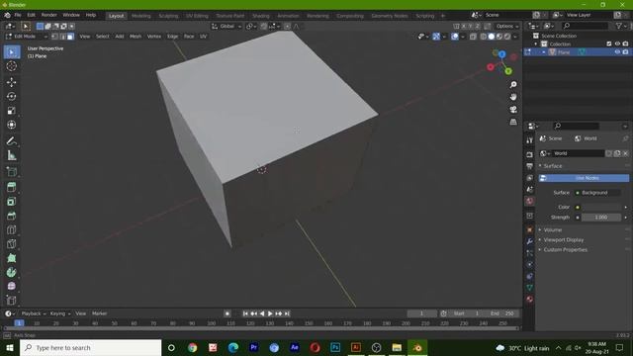The width and height of the screenshot is (633, 356).
Task: Open the Edit Mode dropdown
Action: [27, 37]
